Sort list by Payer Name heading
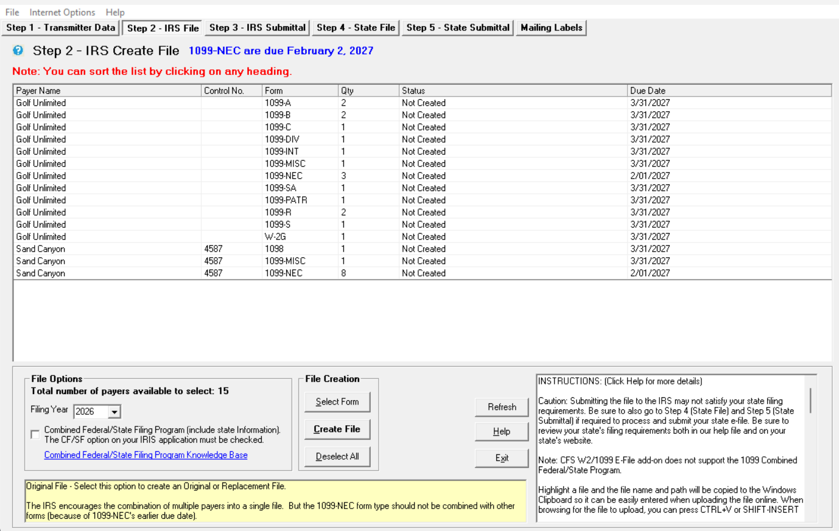This screenshot has width=839, height=531. pyautogui.click(x=107, y=91)
